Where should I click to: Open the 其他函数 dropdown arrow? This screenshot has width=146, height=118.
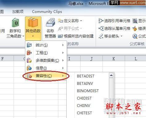click(x=33, y=36)
